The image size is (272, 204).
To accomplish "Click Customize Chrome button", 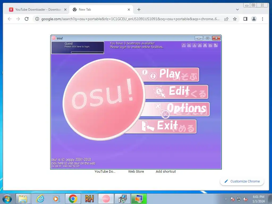I will (242, 181).
